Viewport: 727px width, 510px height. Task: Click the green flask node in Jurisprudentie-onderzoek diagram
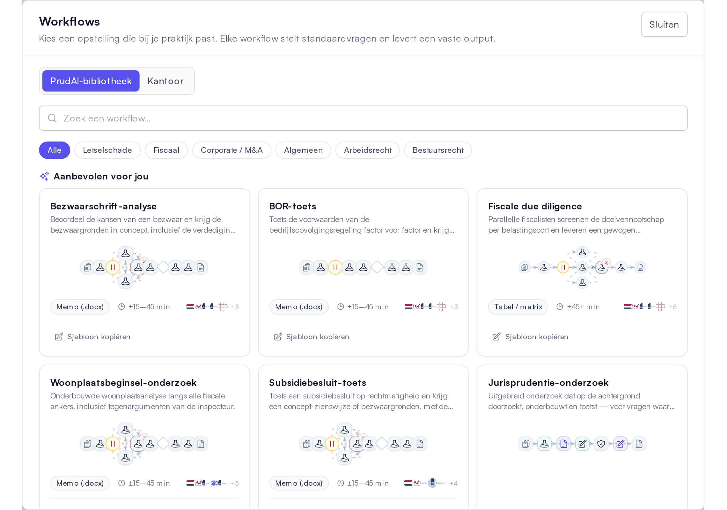pyautogui.click(x=544, y=443)
